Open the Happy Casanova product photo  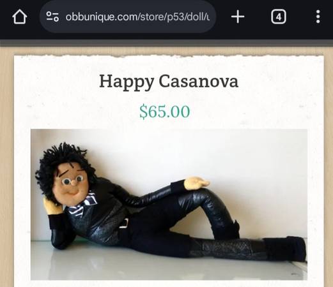pos(169,205)
